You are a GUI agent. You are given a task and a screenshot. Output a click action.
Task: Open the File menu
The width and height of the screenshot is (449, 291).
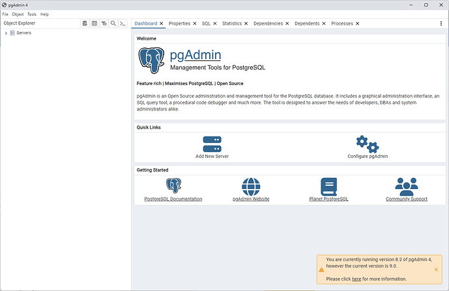pyautogui.click(x=5, y=14)
